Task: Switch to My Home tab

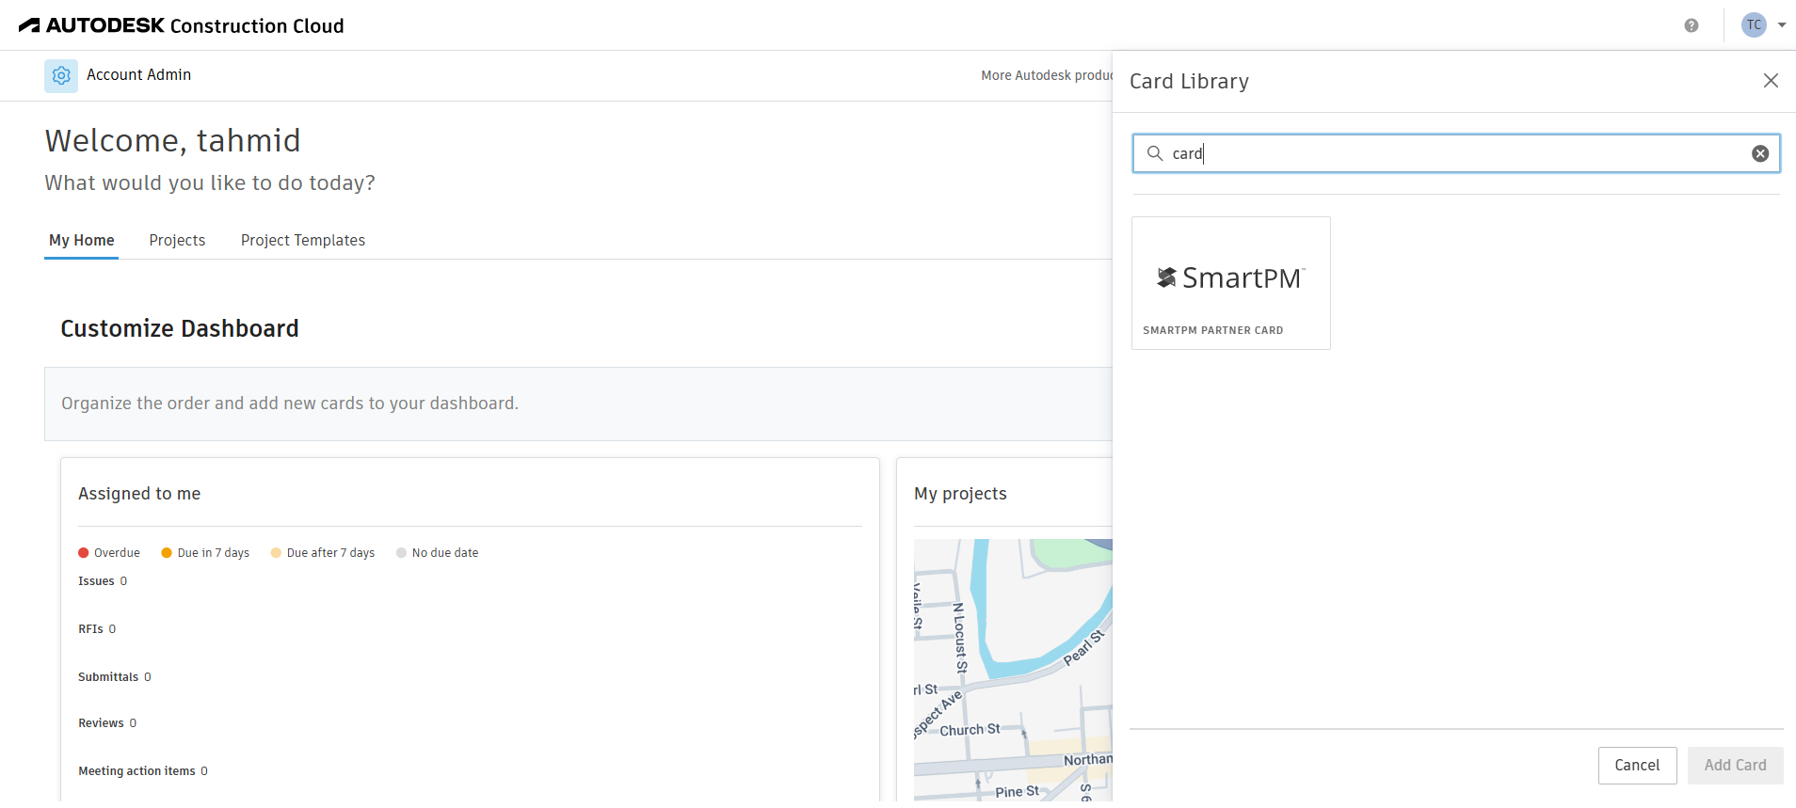Action: (x=82, y=241)
